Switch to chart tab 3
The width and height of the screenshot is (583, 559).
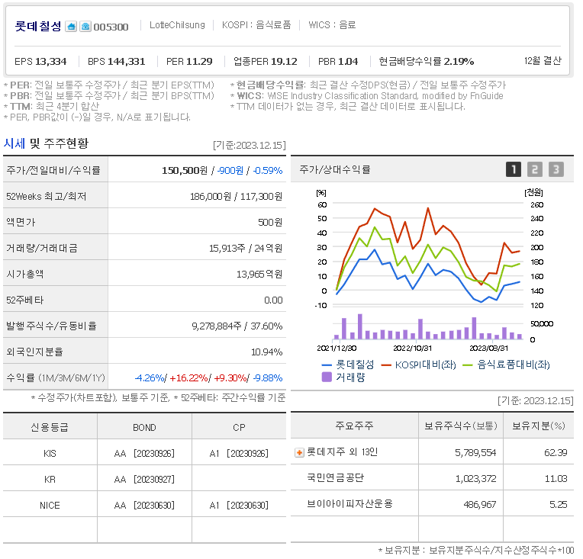click(x=556, y=169)
